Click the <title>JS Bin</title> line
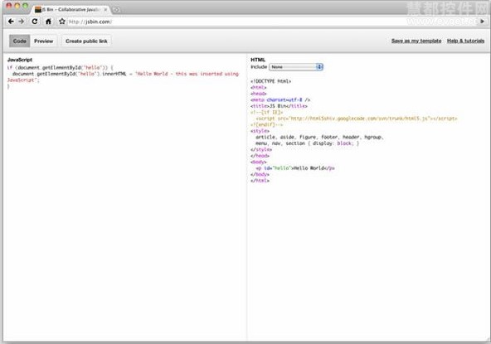 pyautogui.click(x=279, y=106)
